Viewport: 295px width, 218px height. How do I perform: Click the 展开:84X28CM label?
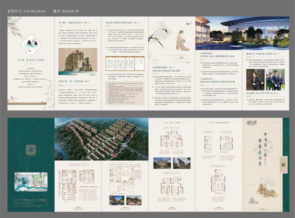(66, 11)
